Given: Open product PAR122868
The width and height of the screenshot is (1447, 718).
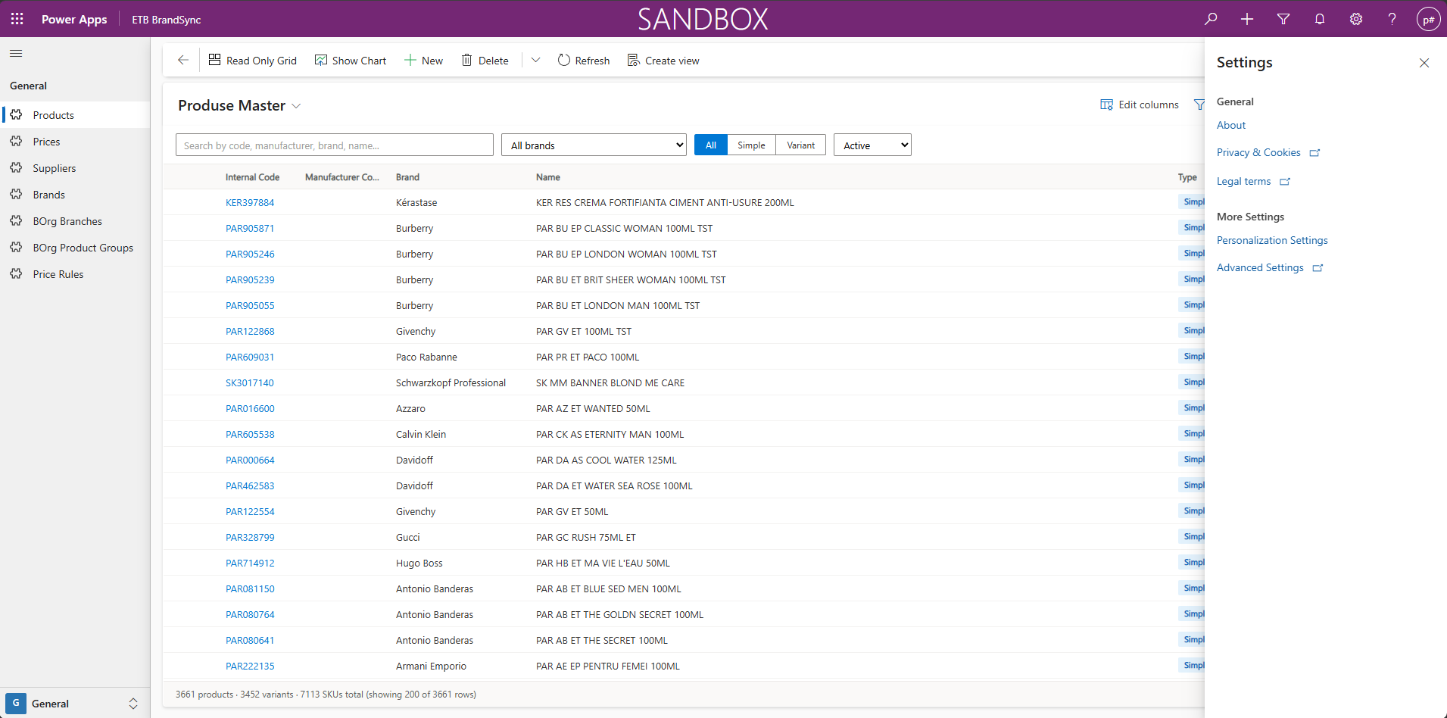Looking at the screenshot, I should point(250,332).
